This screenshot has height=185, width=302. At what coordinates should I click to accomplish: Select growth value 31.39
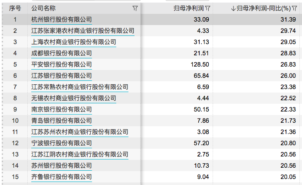[x=288, y=19]
